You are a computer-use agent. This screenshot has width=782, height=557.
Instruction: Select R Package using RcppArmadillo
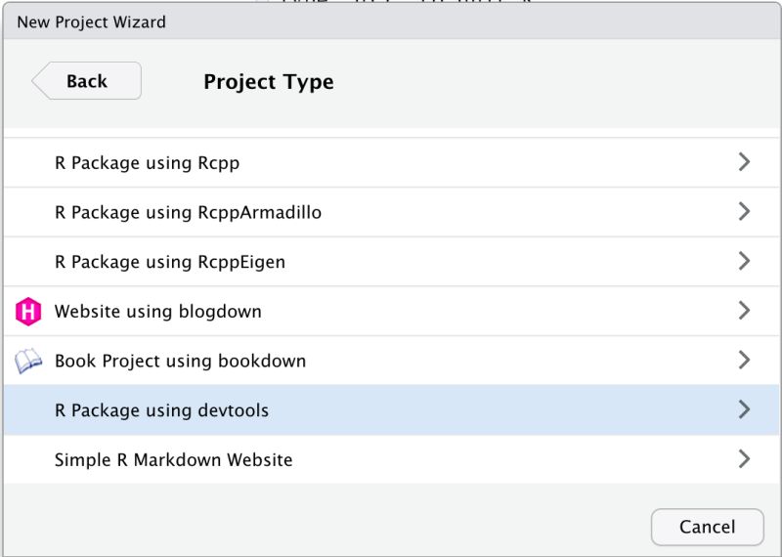tap(391, 212)
